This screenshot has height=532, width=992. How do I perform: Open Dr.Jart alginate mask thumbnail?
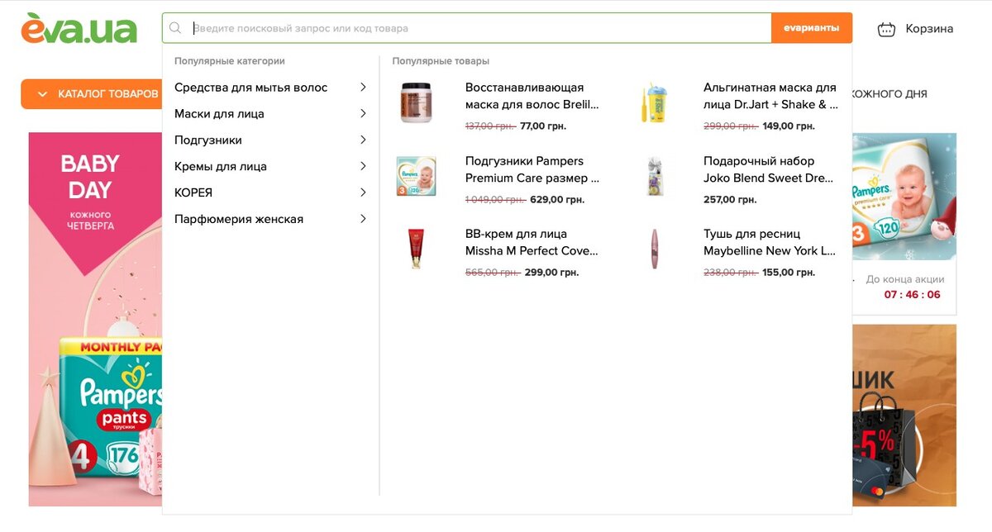654,102
